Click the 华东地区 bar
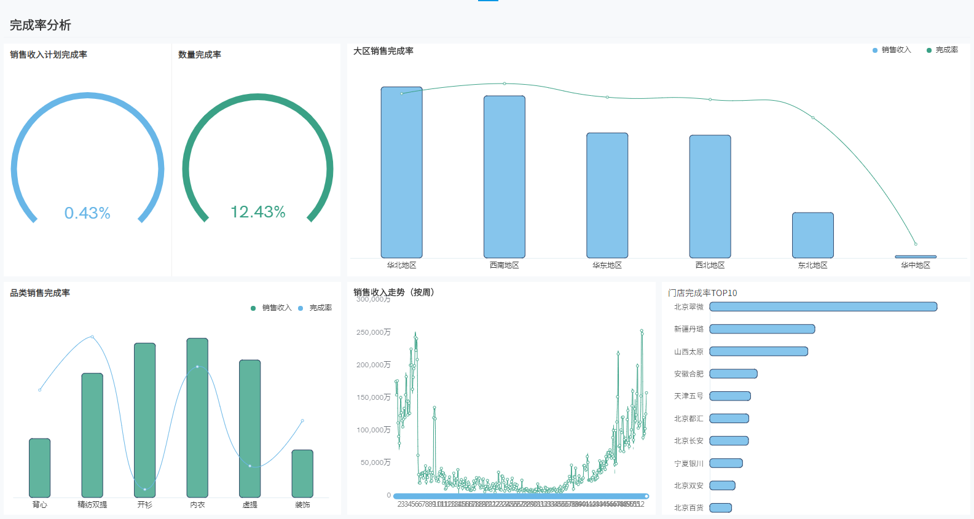 [x=607, y=195]
